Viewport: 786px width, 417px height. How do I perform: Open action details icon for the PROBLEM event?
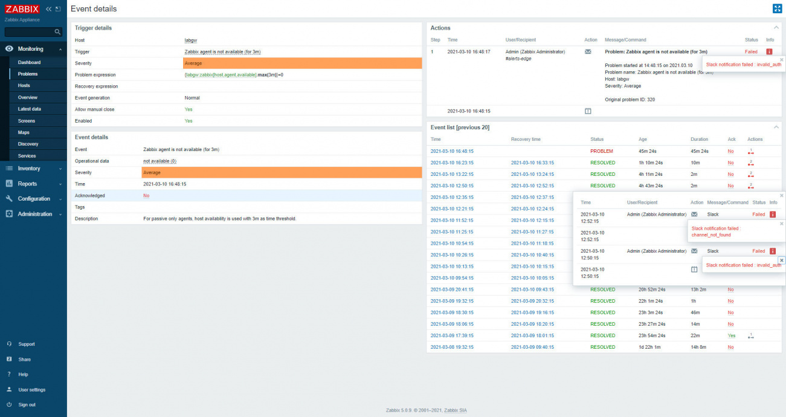pyautogui.click(x=750, y=152)
